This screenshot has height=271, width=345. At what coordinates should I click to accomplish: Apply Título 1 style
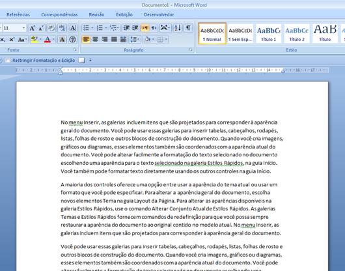tap(269, 34)
